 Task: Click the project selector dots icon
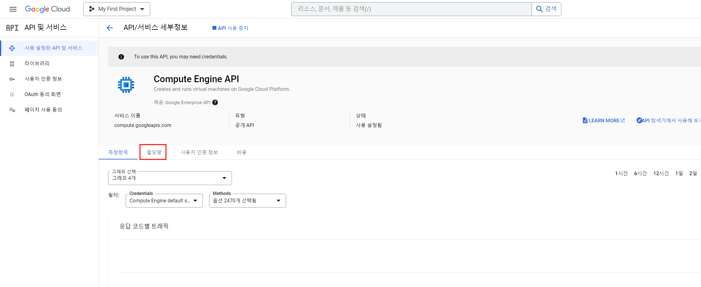pyautogui.click(x=92, y=9)
